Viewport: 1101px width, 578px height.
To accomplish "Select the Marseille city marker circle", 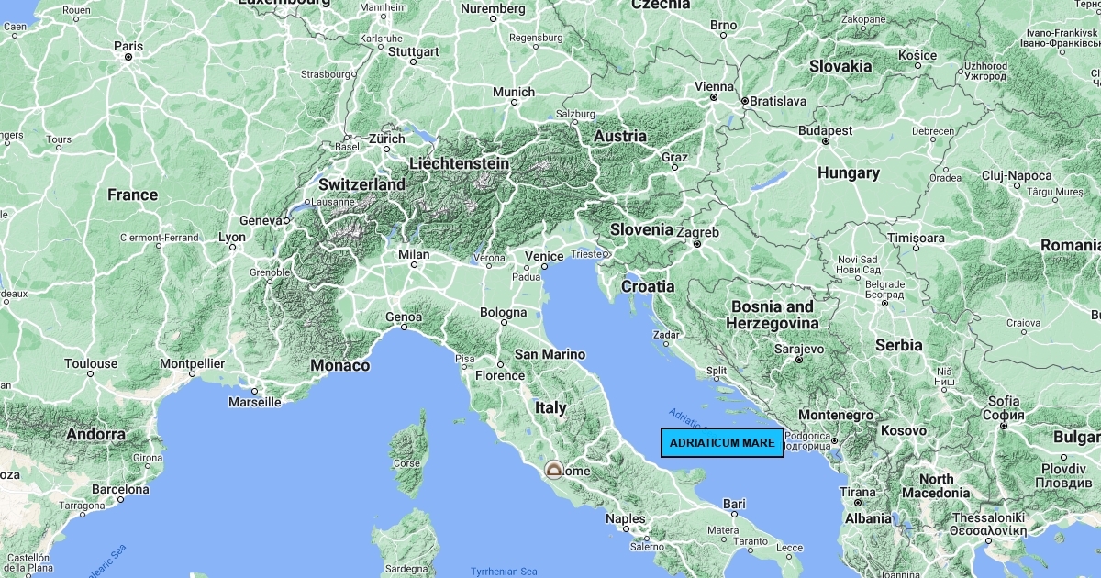I will [255, 391].
